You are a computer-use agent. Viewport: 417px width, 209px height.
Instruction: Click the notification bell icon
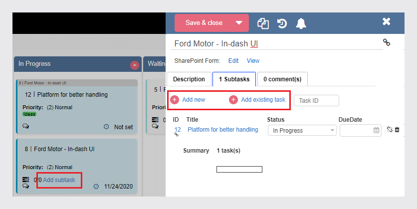[x=301, y=23]
